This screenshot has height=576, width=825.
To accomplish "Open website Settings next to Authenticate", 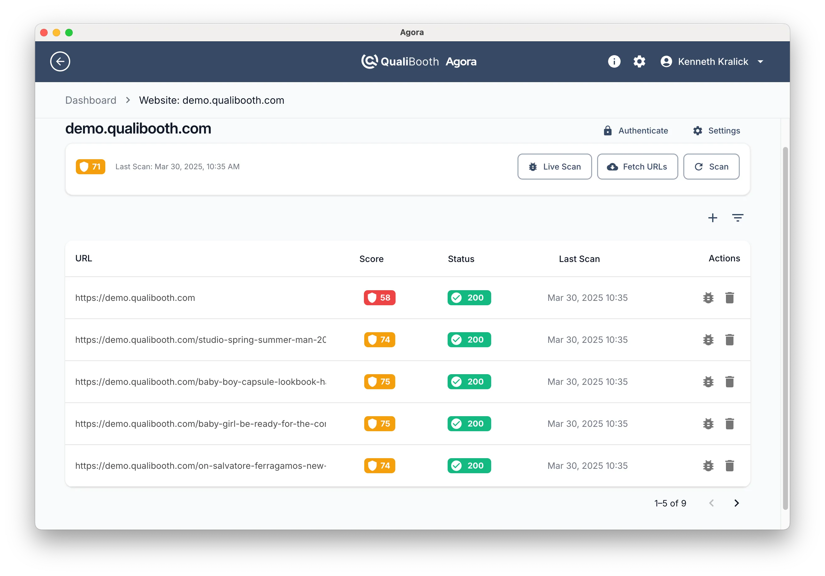I will click(x=717, y=130).
